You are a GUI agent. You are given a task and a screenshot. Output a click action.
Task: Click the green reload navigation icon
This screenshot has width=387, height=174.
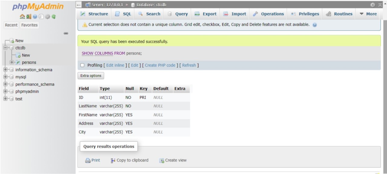click(x=54, y=17)
